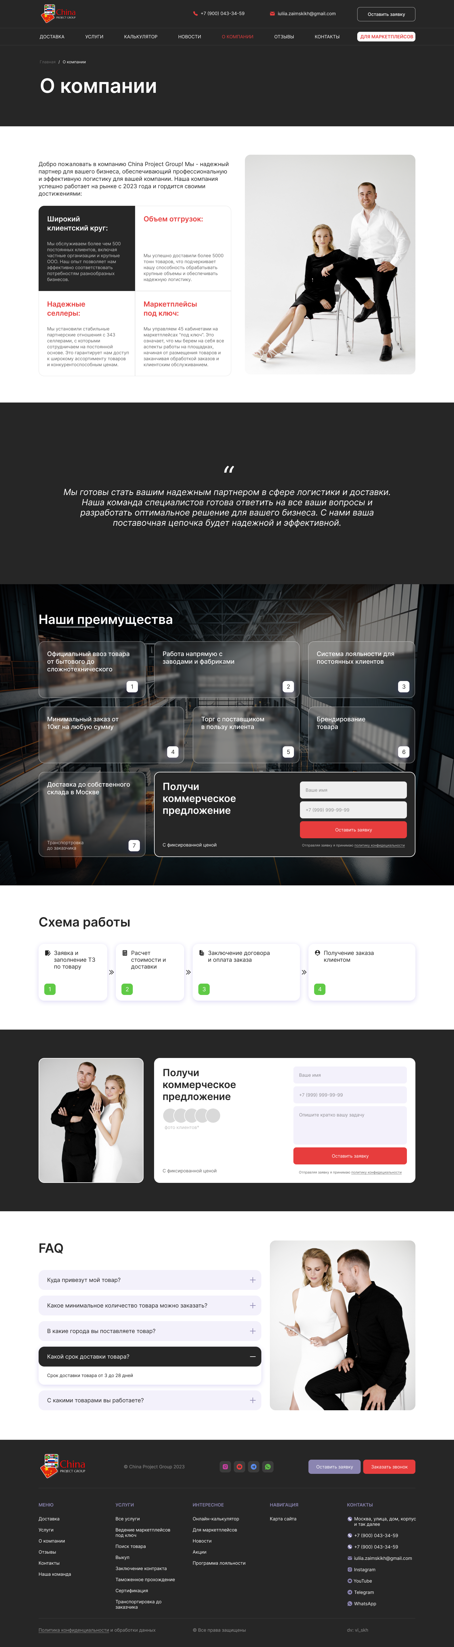Open Telegram via footer social icon row

[x=254, y=1467]
